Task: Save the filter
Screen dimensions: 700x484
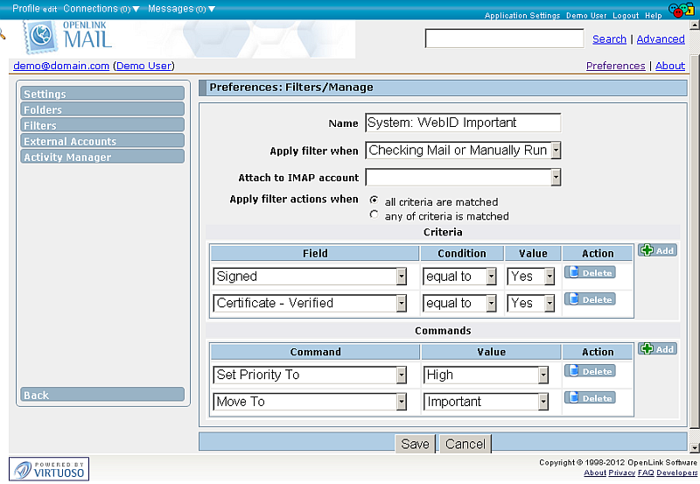Action: point(415,444)
